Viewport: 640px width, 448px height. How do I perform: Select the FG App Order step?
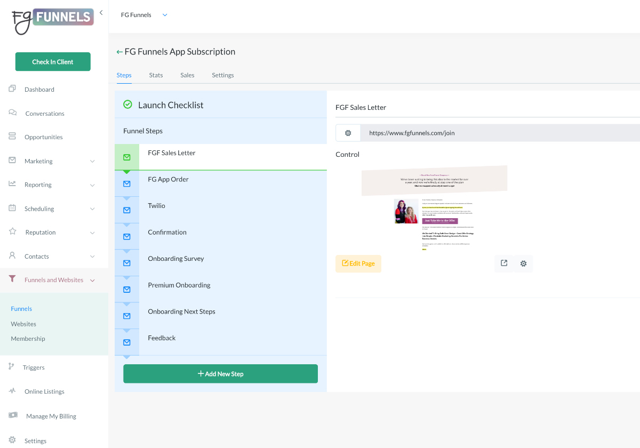click(221, 183)
